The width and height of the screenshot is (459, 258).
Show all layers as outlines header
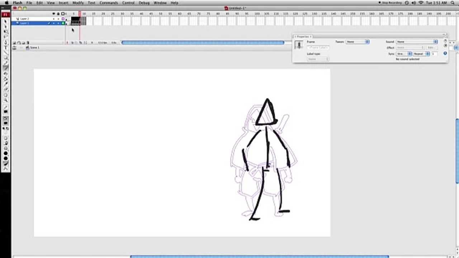tap(63, 14)
